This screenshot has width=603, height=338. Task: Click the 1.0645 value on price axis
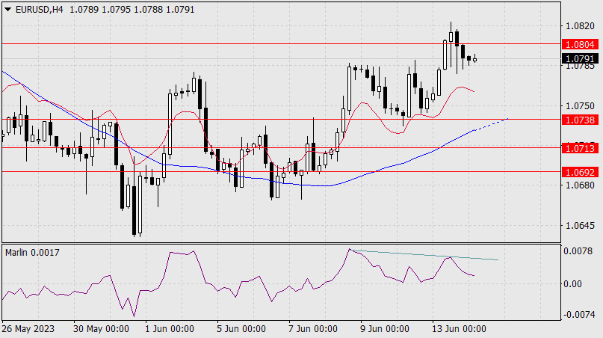point(581,225)
